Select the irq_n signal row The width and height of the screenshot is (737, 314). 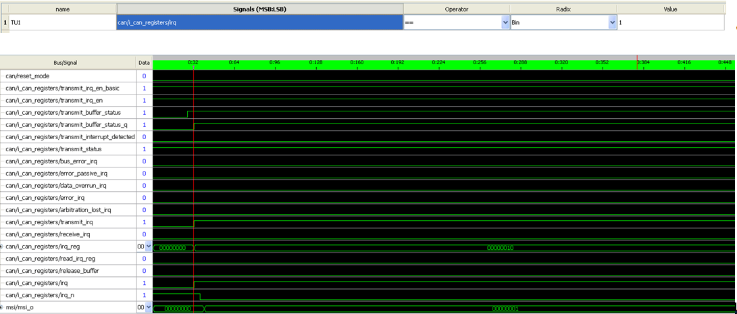point(40,295)
